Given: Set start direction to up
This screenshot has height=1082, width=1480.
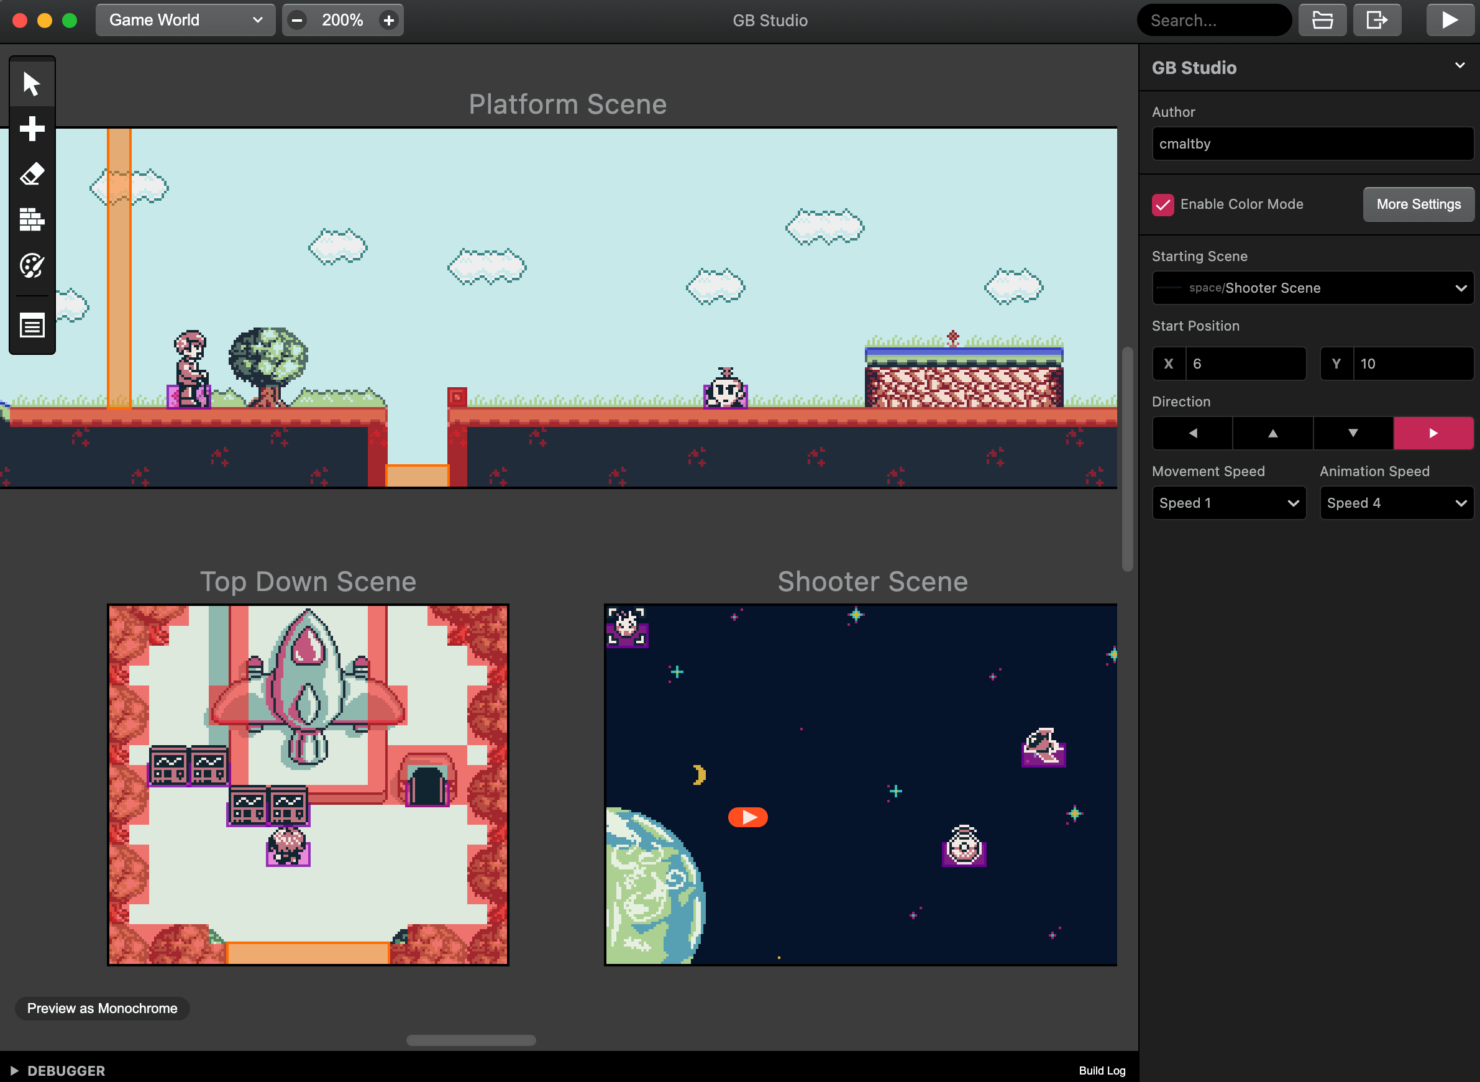Looking at the screenshot, I should [x=1272, y=433].
